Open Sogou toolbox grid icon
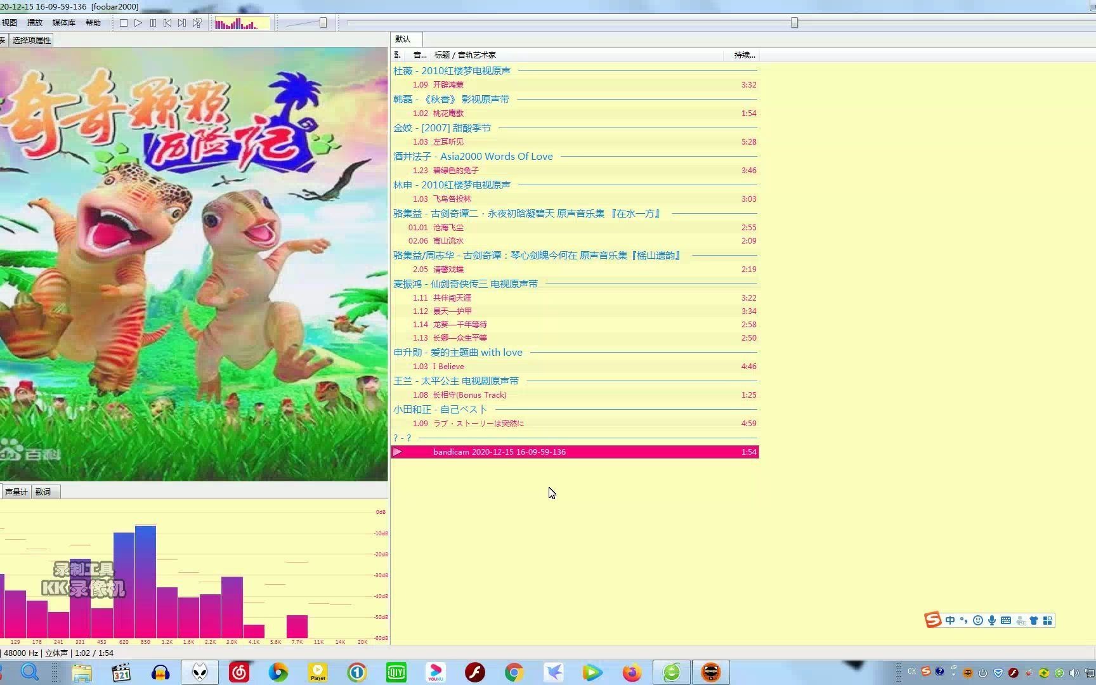The image size is (1096, 685). 1048,620
